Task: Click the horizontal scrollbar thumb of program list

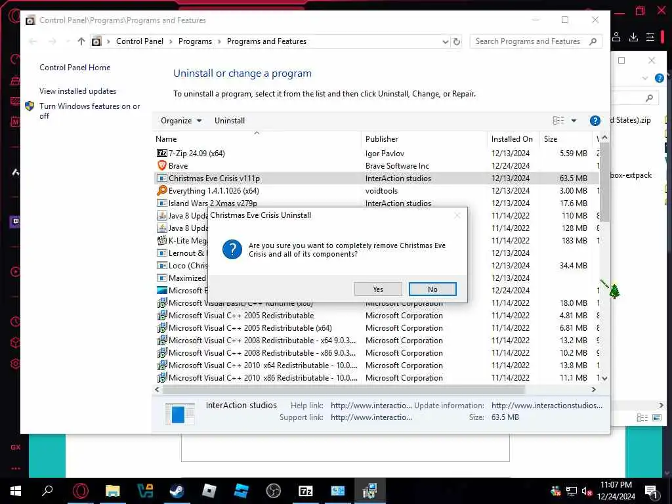Action: click(344, 390)
